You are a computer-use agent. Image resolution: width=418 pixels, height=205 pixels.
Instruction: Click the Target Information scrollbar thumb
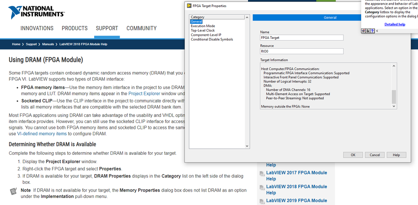point(394,97)
